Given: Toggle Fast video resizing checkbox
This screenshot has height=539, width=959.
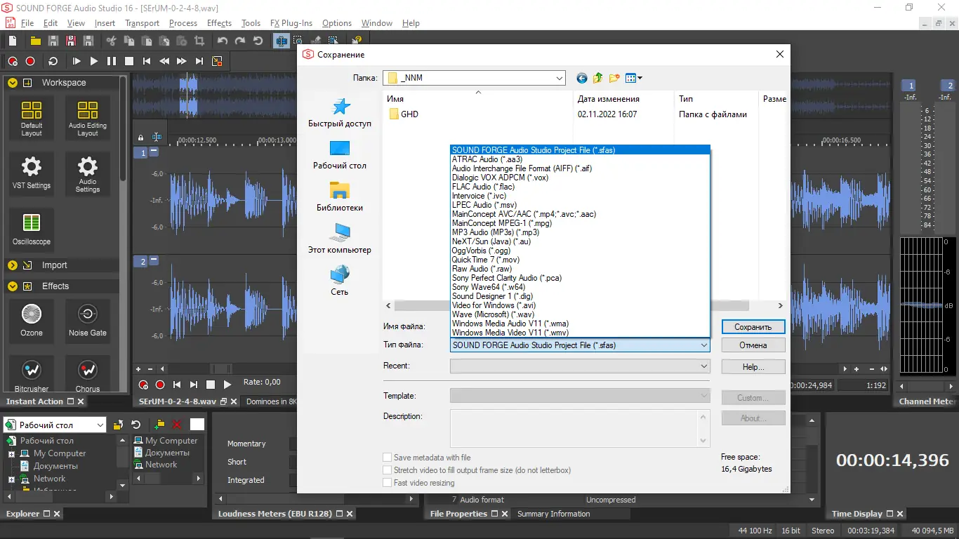Looking at the screenshot, I should (388, 483).
